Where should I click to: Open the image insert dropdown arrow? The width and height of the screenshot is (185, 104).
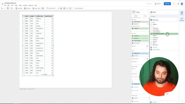click(62, 8)
